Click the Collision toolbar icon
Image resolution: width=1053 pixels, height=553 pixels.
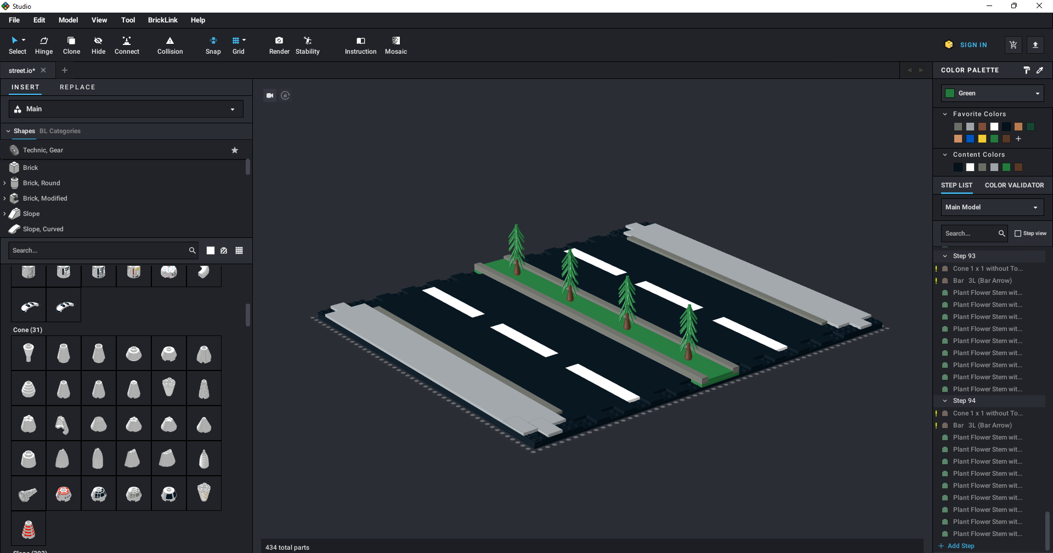[x=169, y=44]
